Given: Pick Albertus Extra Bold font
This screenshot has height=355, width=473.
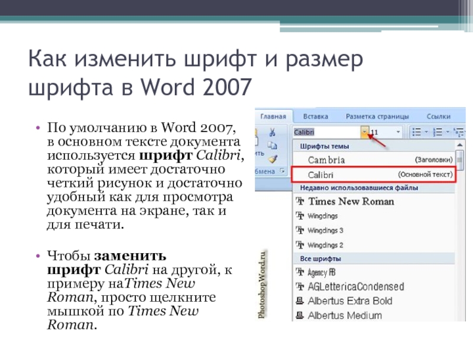Looking at the screenshot, I should [x=374, y=301].
